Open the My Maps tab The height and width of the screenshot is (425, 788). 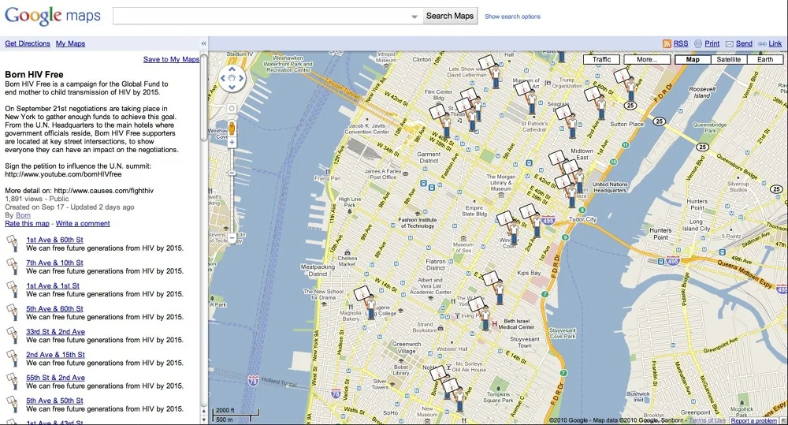coord(70,43)
